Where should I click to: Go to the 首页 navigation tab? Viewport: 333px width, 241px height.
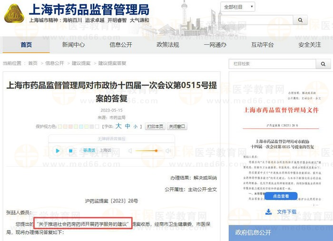[26, 45]
